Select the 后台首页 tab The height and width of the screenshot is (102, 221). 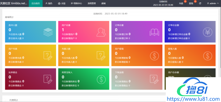point(36,3)
